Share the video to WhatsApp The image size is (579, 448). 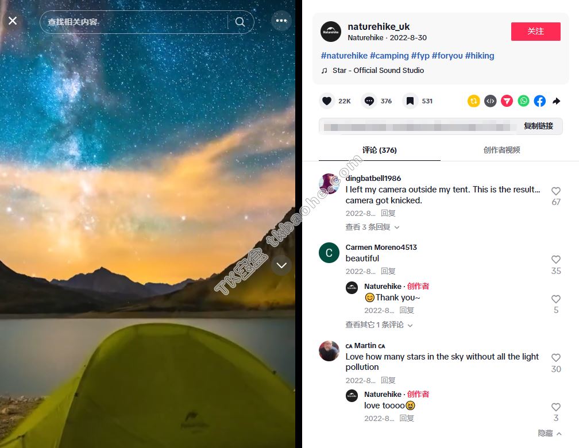tap(524, 101)
